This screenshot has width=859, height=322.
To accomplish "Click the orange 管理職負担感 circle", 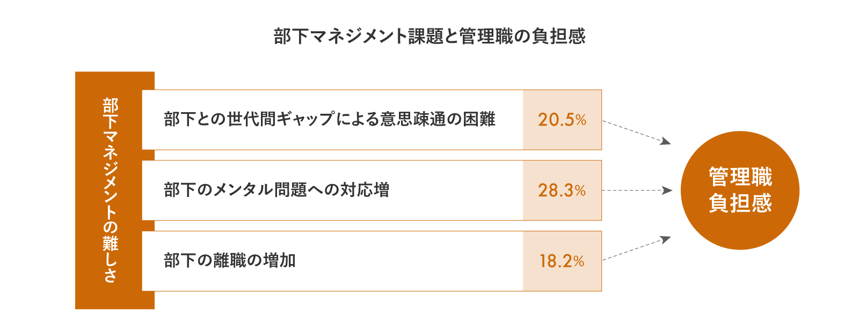I will coord(740,191).
